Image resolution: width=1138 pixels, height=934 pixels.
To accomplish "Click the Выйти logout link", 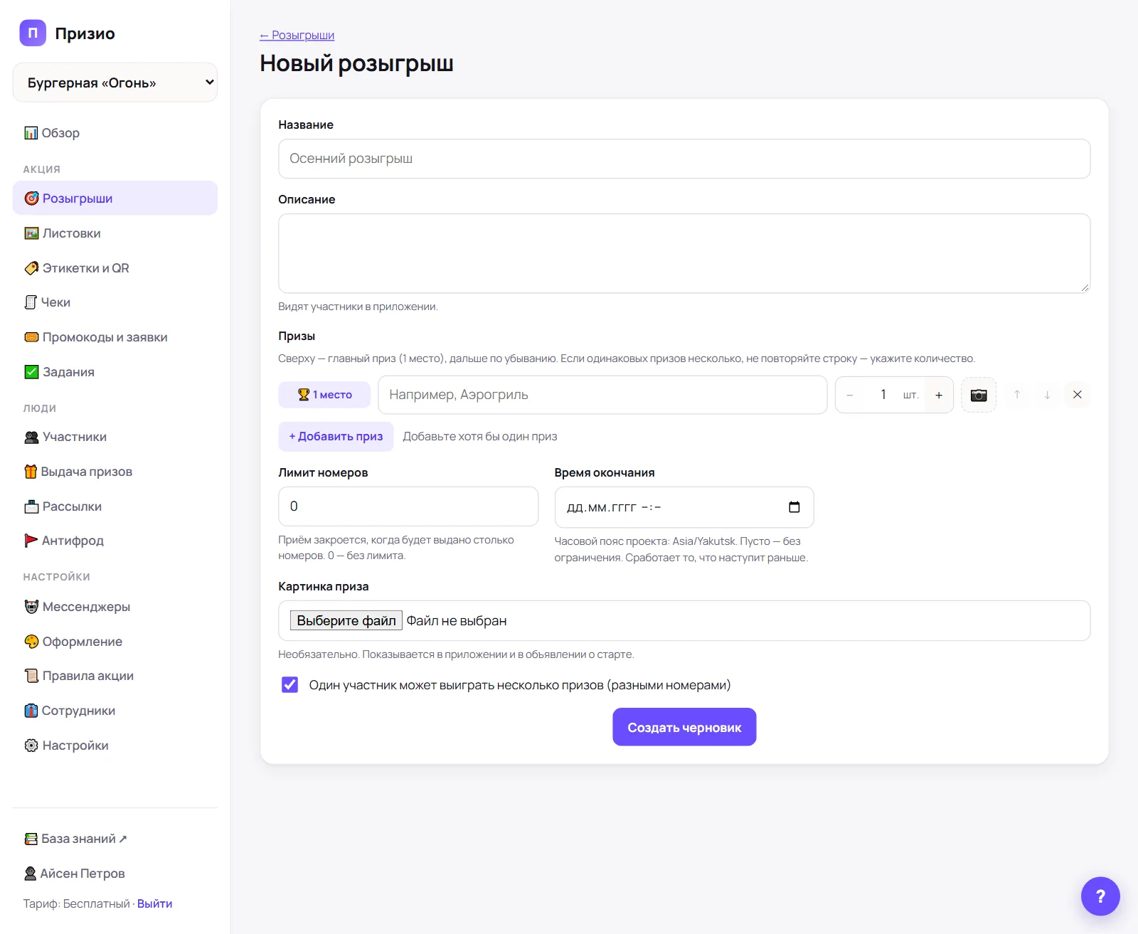I will (x=154, y=903).
